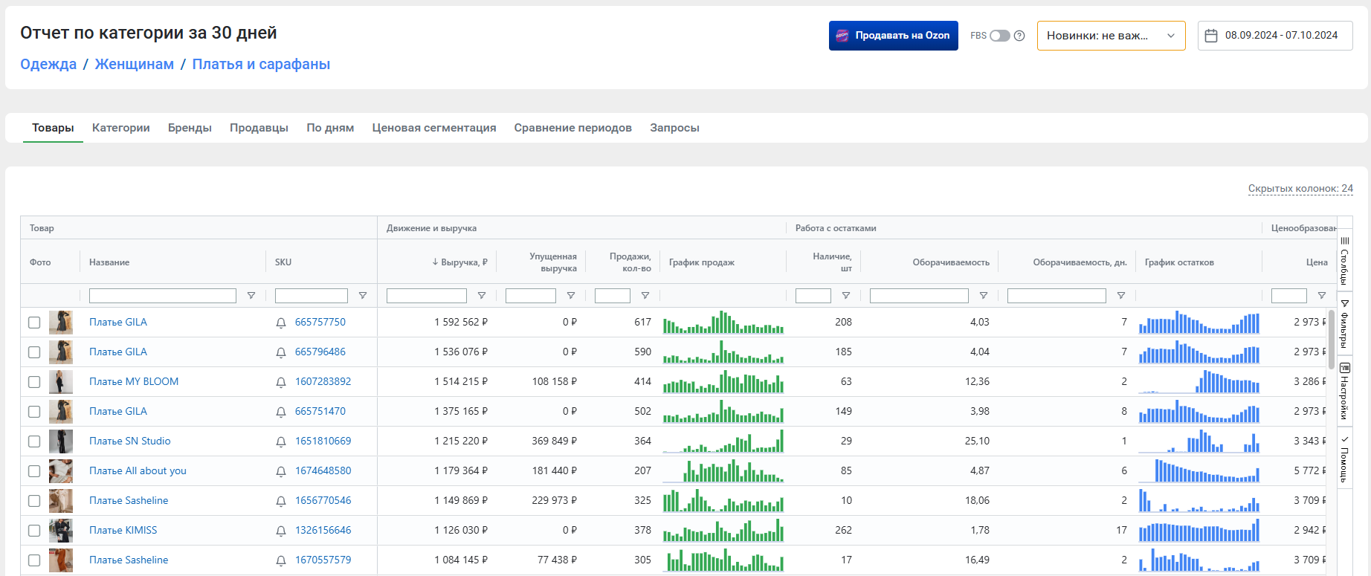Open the filter icon for SKU column
This screenshot has height=576, width=1371.
[x=363, y=296]
